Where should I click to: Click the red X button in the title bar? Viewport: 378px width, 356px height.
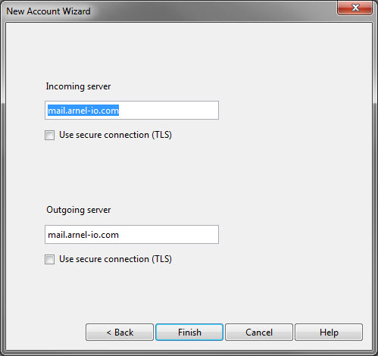(x=355, y=8)
